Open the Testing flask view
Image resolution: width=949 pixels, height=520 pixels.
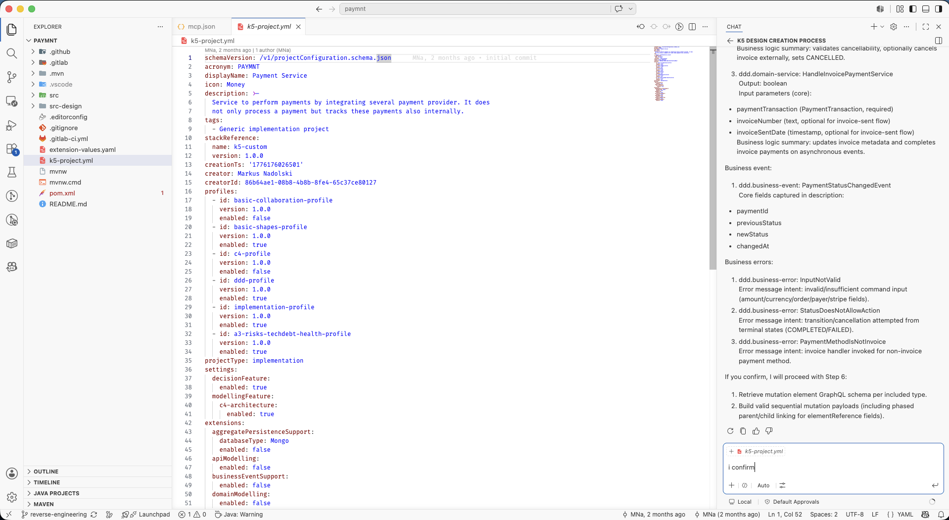(12, 172)
